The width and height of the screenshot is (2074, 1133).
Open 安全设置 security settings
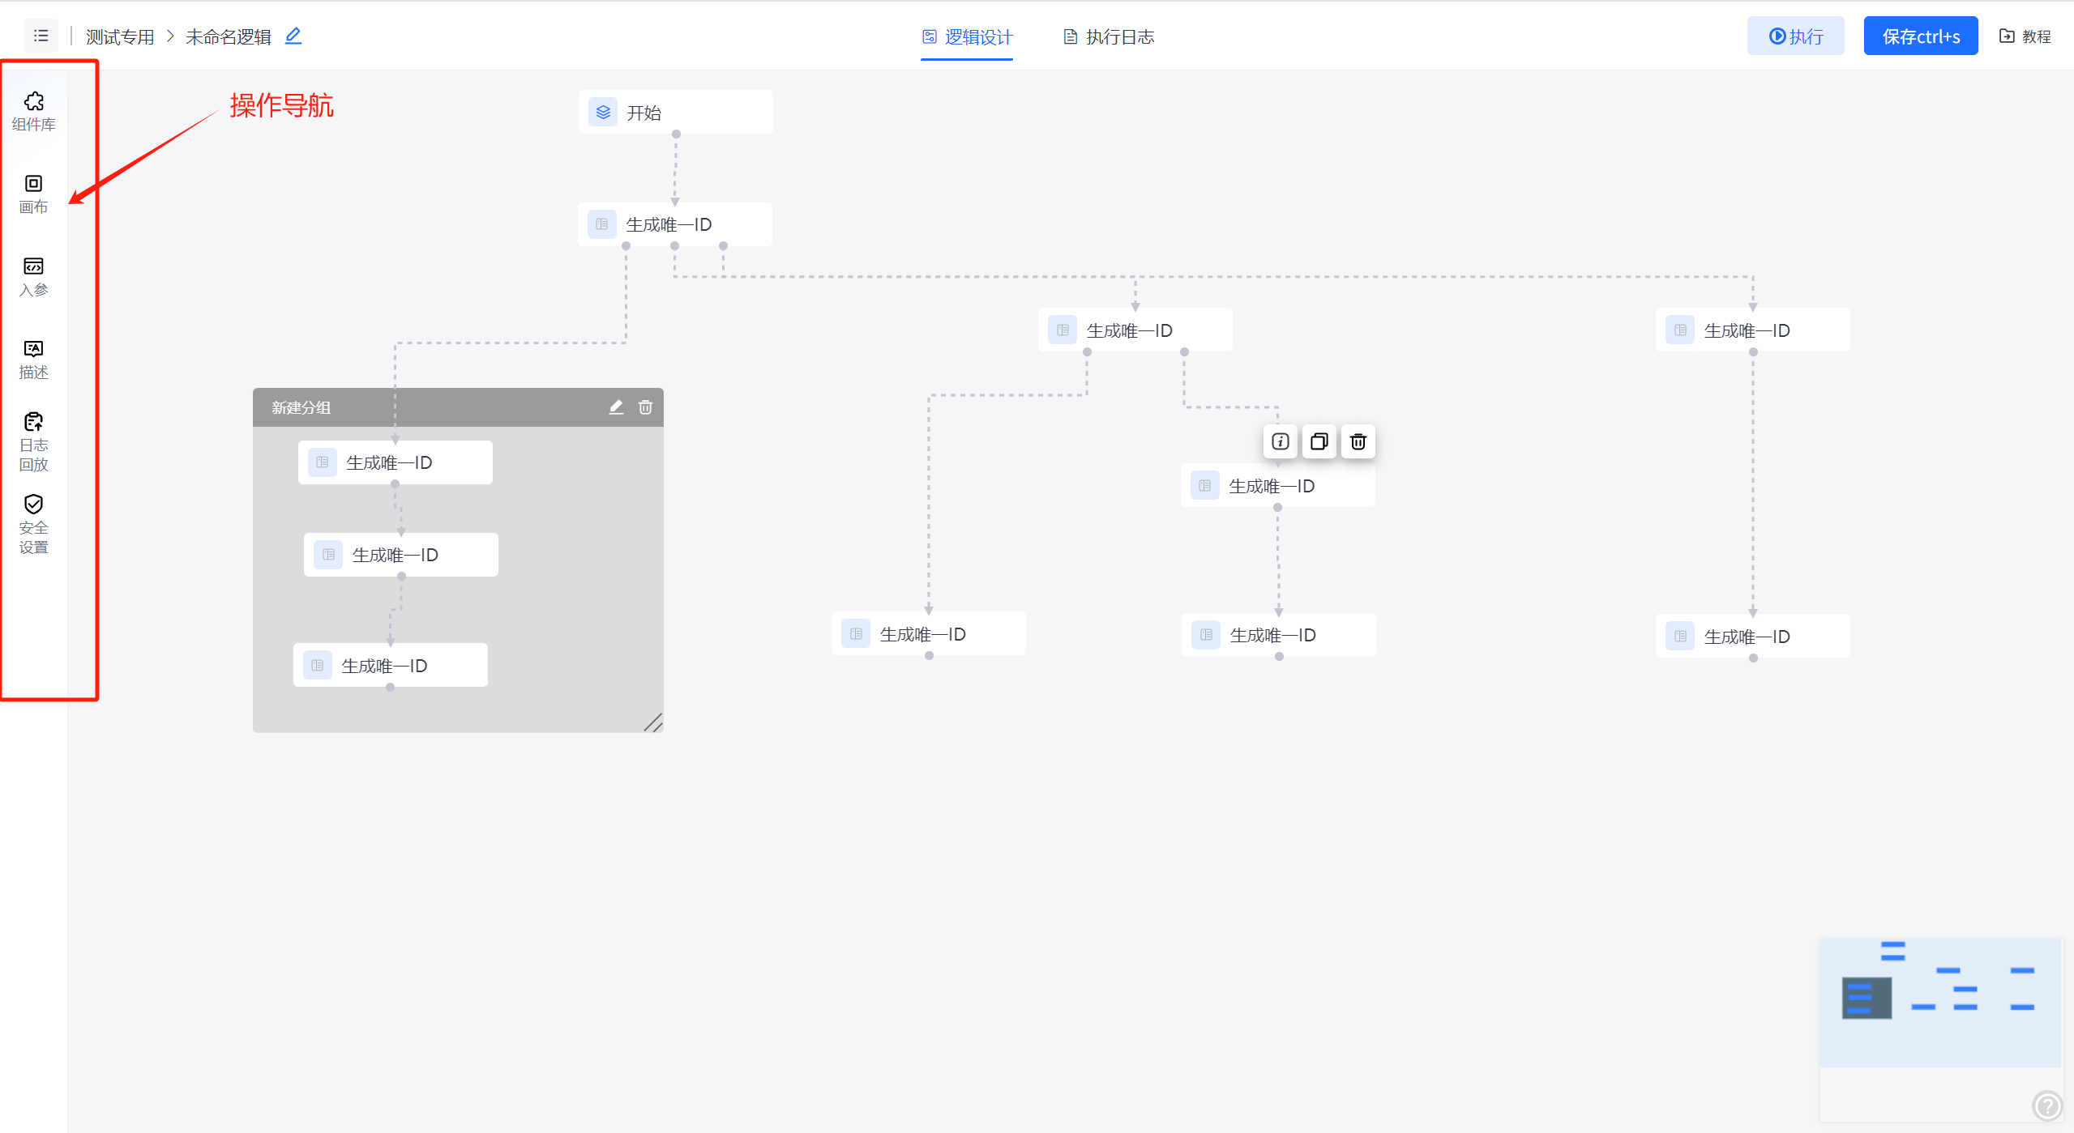[x=33, y=524]
